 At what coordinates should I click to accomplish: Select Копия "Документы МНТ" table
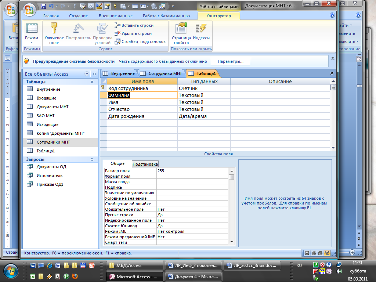pyautogui.click(x=61, y=133)
